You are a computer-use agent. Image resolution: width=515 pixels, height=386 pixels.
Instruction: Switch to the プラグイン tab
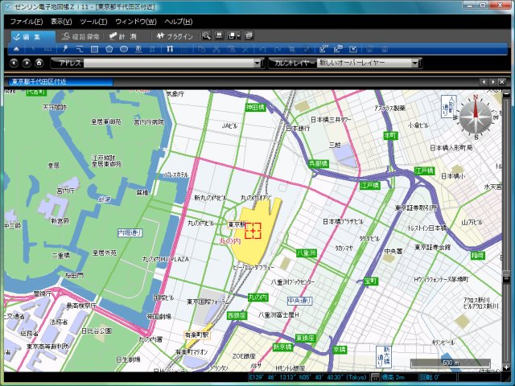tap(175, 36)
